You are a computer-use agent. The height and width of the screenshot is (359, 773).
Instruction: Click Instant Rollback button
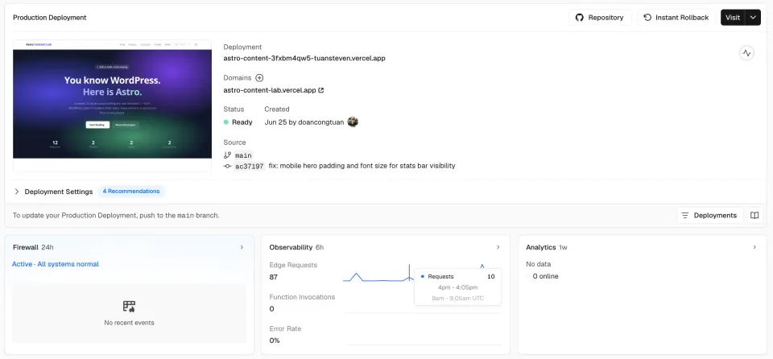(x=676, y=17)
